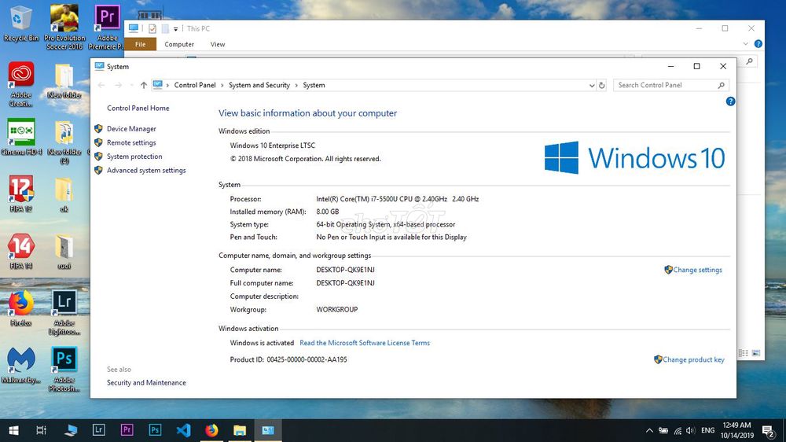This screenshot has width=786, height=442.
Task: Select Malwarebytes desktop shortcut
Action: click(20, 365)
